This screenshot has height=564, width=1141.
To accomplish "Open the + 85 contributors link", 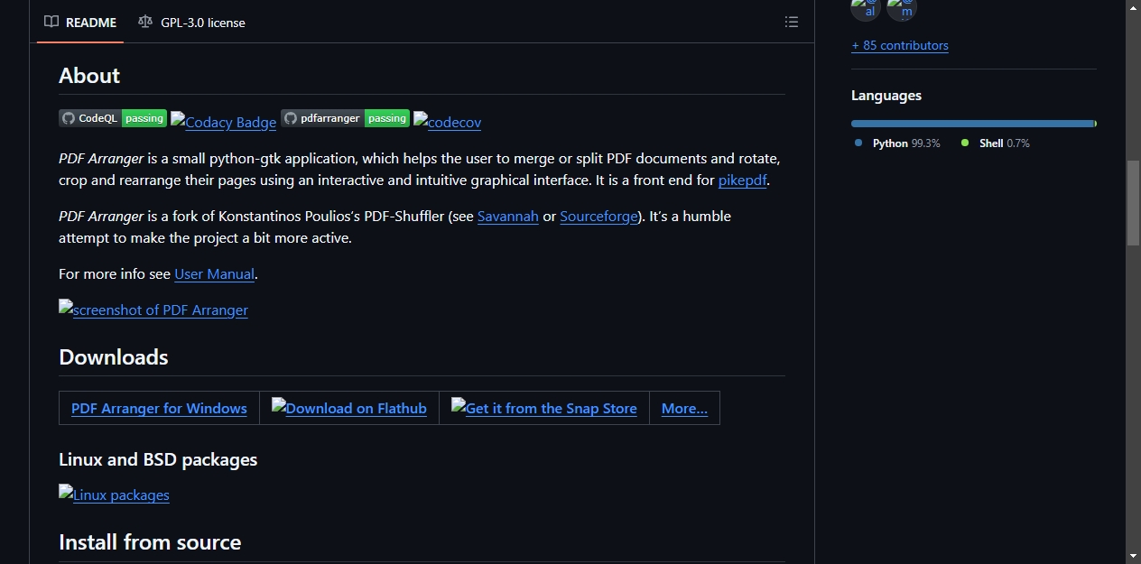I will [900, 45].
